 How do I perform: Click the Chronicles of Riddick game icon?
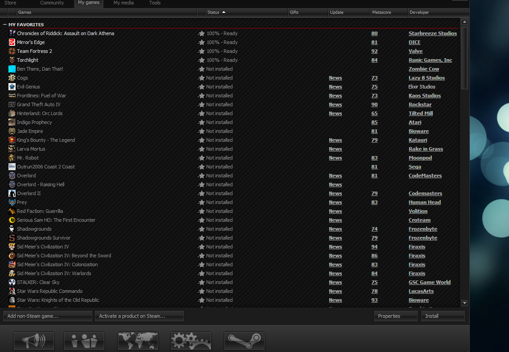pyautogui.click(x=12, y=33)
